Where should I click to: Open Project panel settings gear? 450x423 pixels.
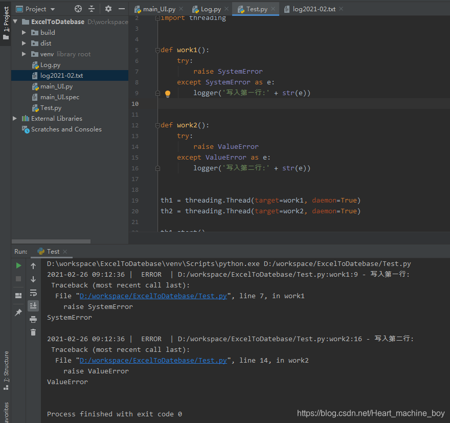pos(108,9)
